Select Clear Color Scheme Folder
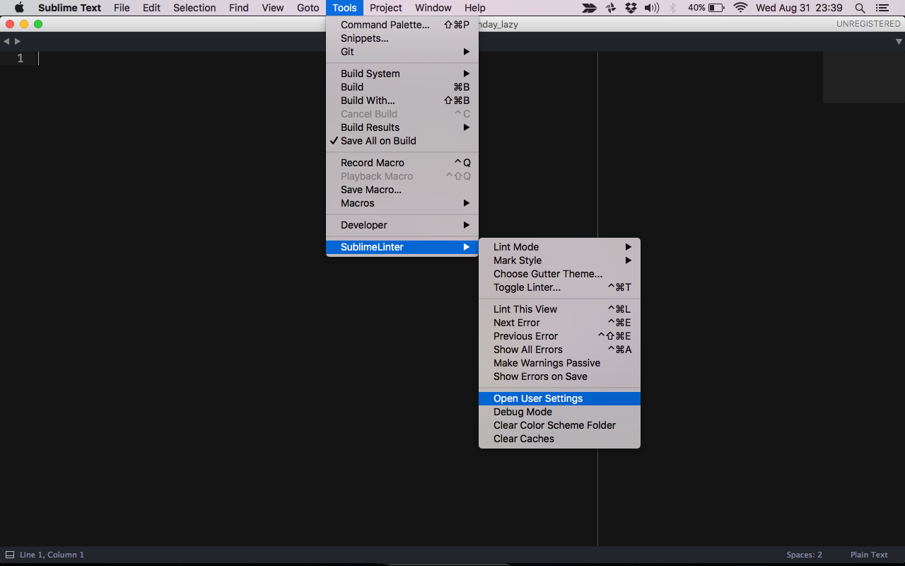 (559, 425)
